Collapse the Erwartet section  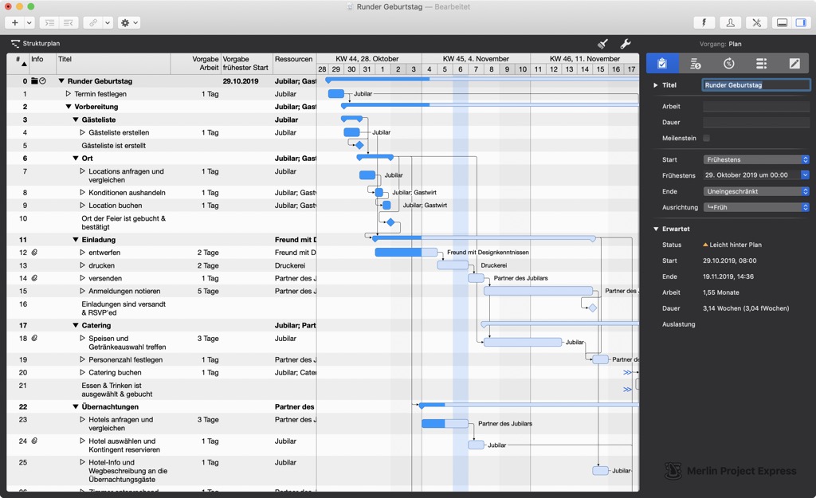[x=656, y=229]
